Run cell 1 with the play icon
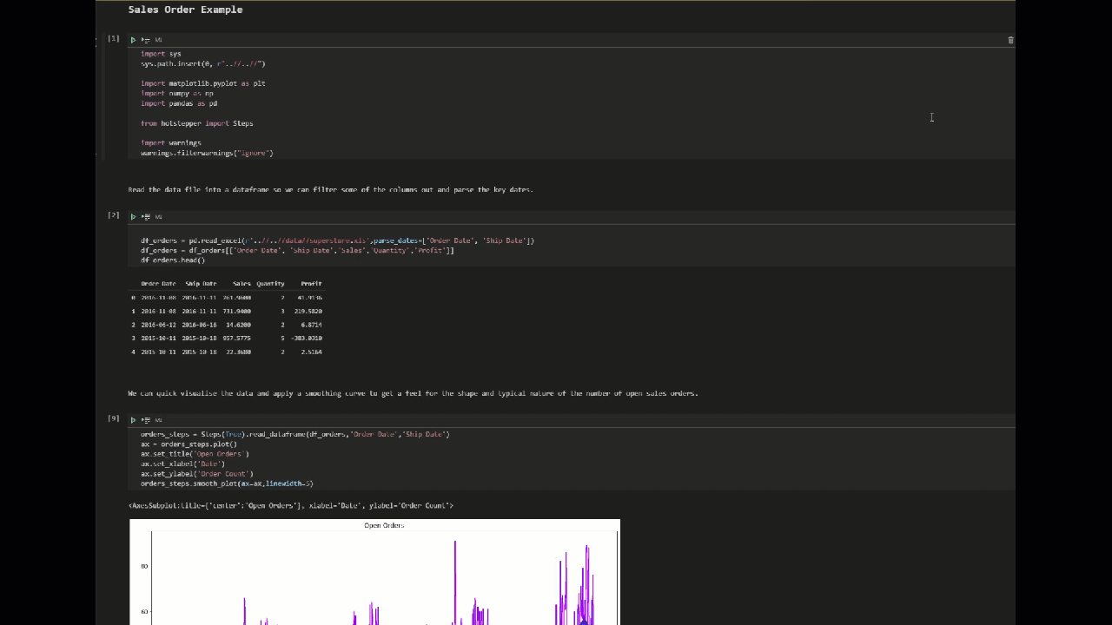Image resolution: width=1112 pixels, height=625 pixels. click(x=133, y=40)
